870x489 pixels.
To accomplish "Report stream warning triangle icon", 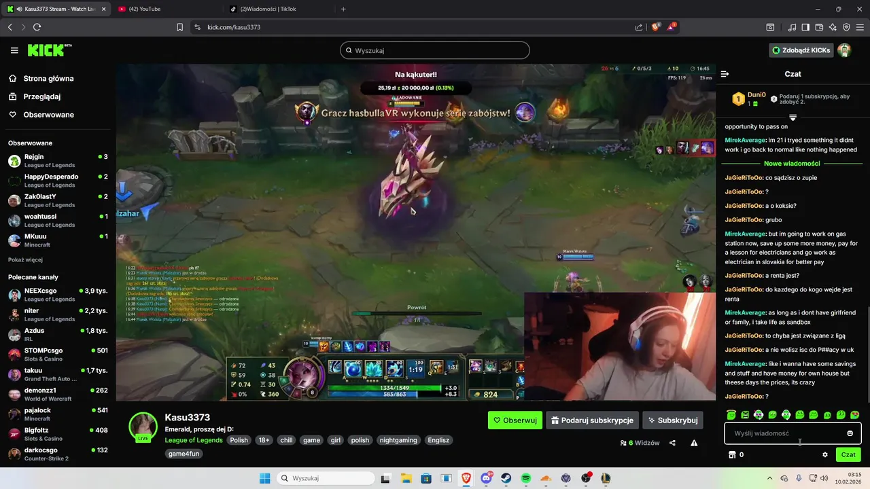I will pyautogui.click(x=694, y=443).
